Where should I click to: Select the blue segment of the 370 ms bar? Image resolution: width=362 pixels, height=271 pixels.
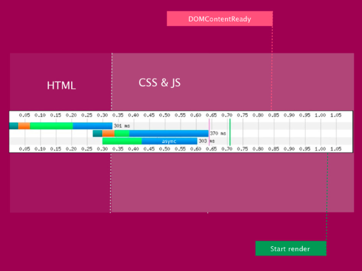click(169, 134)
